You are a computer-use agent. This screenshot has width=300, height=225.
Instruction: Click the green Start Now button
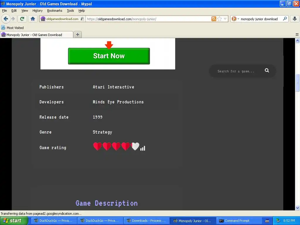109,56
